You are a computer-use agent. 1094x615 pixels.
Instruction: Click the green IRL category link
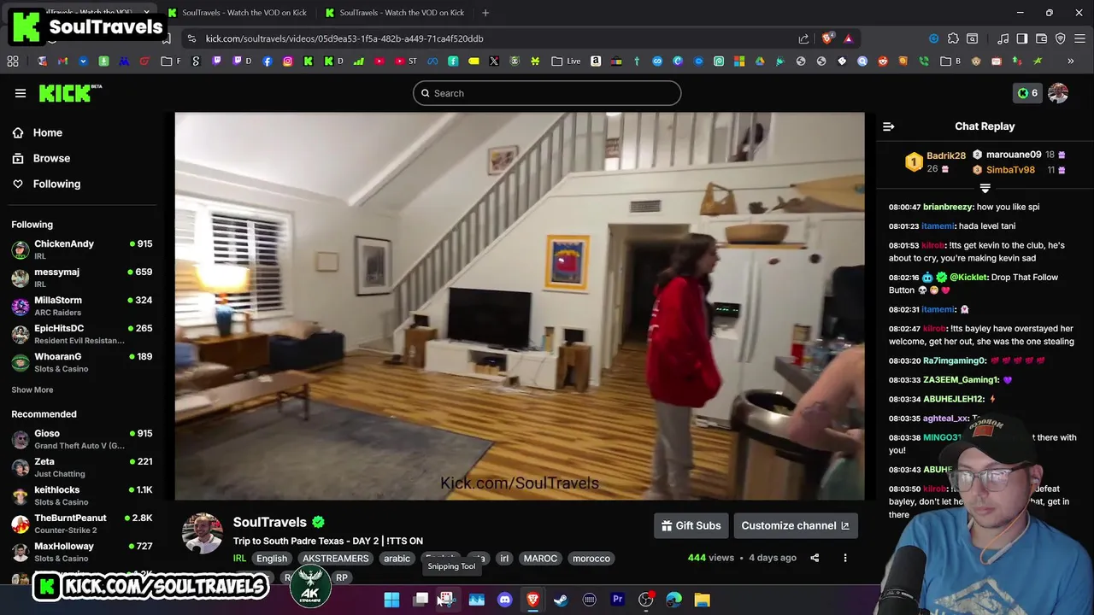239,559
